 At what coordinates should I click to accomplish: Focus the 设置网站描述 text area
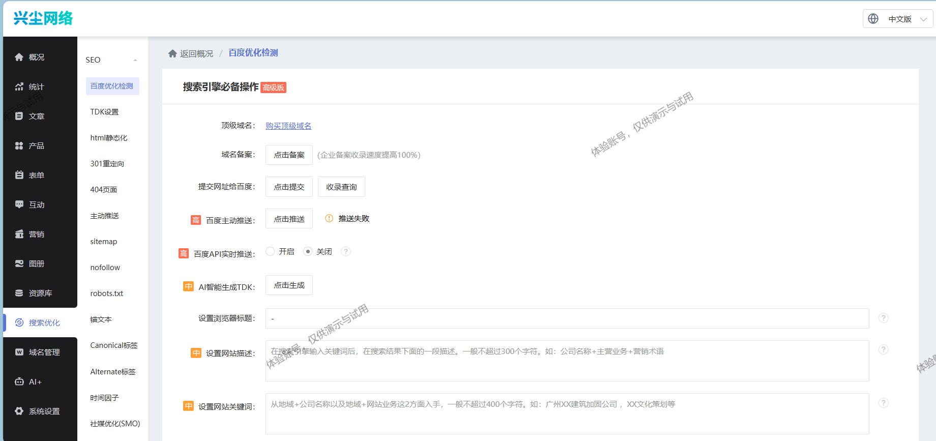(567, 361)
